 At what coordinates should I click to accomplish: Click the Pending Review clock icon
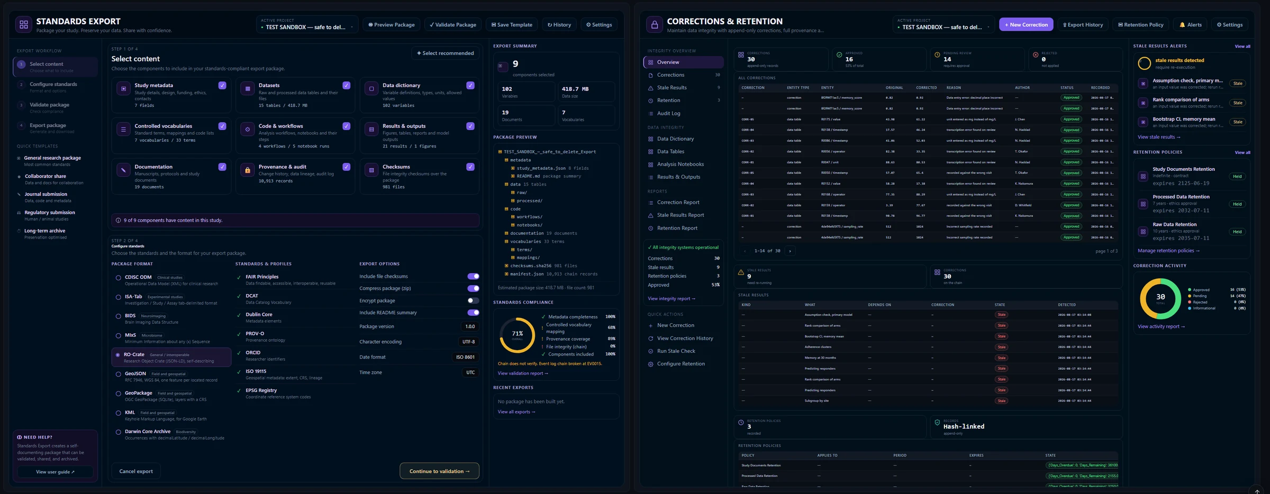click(x=937, y=54)
